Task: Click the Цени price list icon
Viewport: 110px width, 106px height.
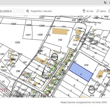Action: pyautogui.click(x=98, y=11)
